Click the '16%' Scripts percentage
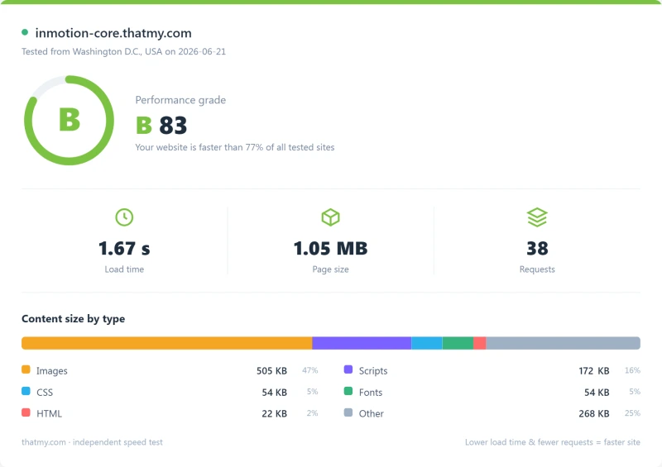Image resolution: width=662 pixels, height=467 pixels. (x=632, y=370)
